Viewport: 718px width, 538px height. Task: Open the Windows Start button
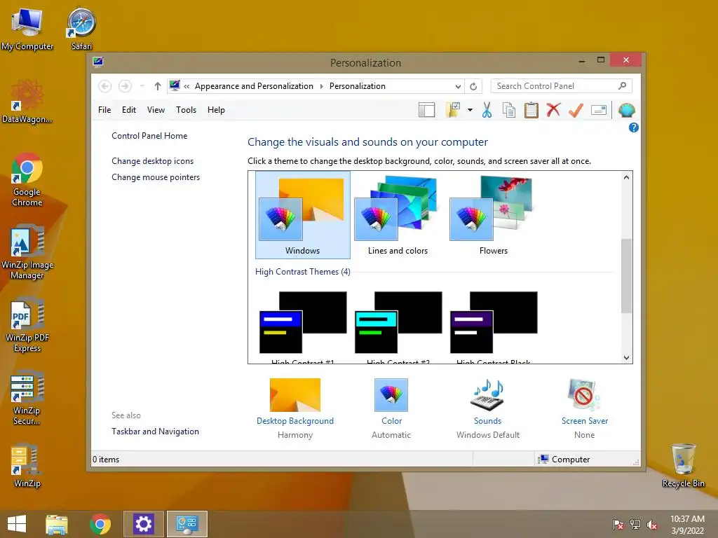click(x=17, y=524)
